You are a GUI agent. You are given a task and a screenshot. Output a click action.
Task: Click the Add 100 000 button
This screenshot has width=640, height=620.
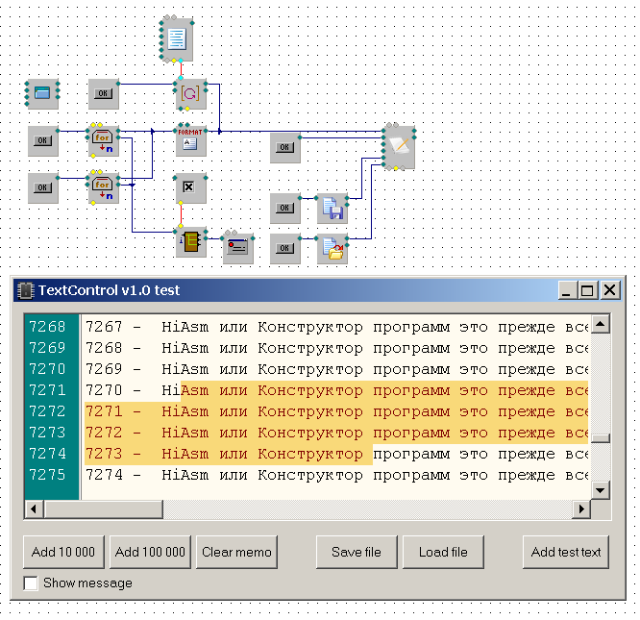(150, 552)
